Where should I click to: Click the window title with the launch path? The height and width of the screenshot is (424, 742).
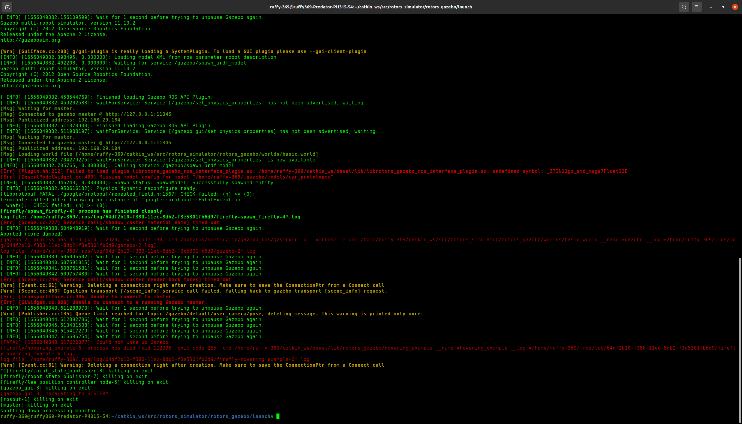(371, 7)
